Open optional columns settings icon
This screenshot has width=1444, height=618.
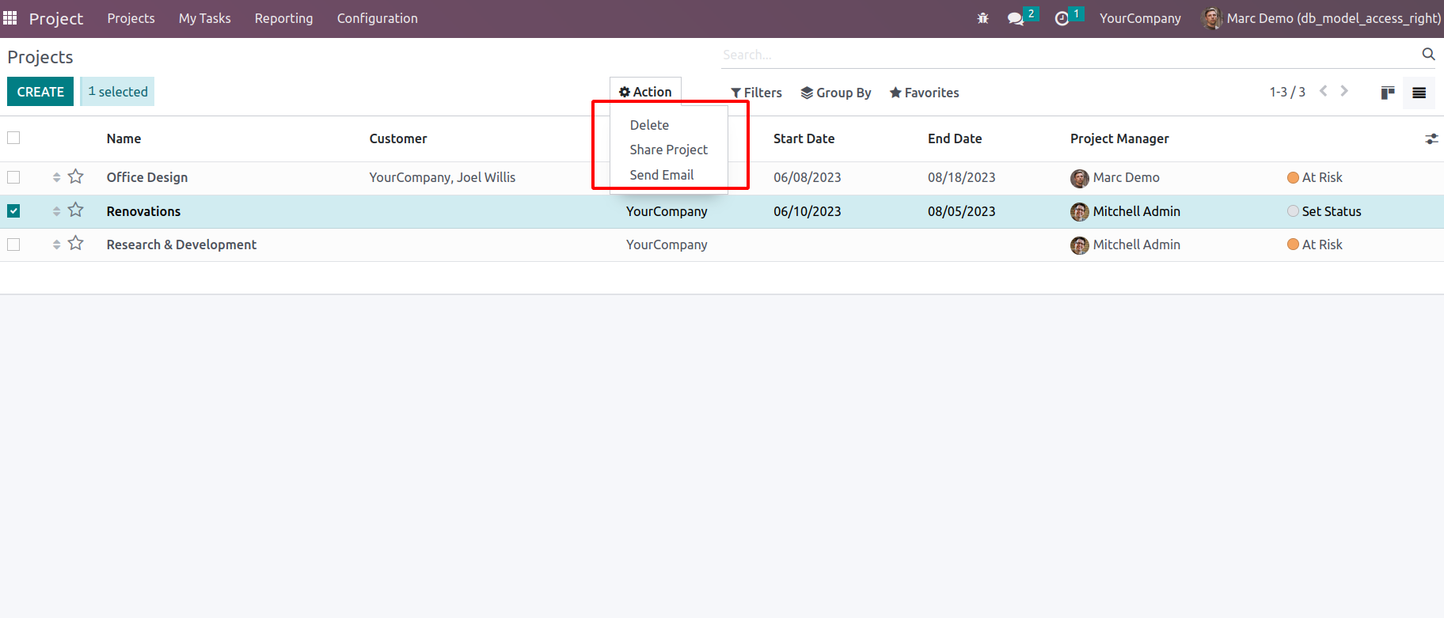1431,138
